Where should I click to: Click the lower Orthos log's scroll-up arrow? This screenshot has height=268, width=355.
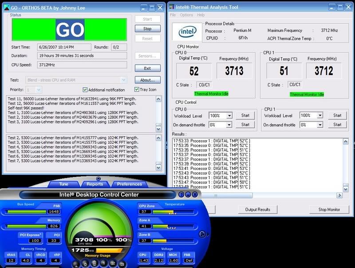tap(158, 138)
